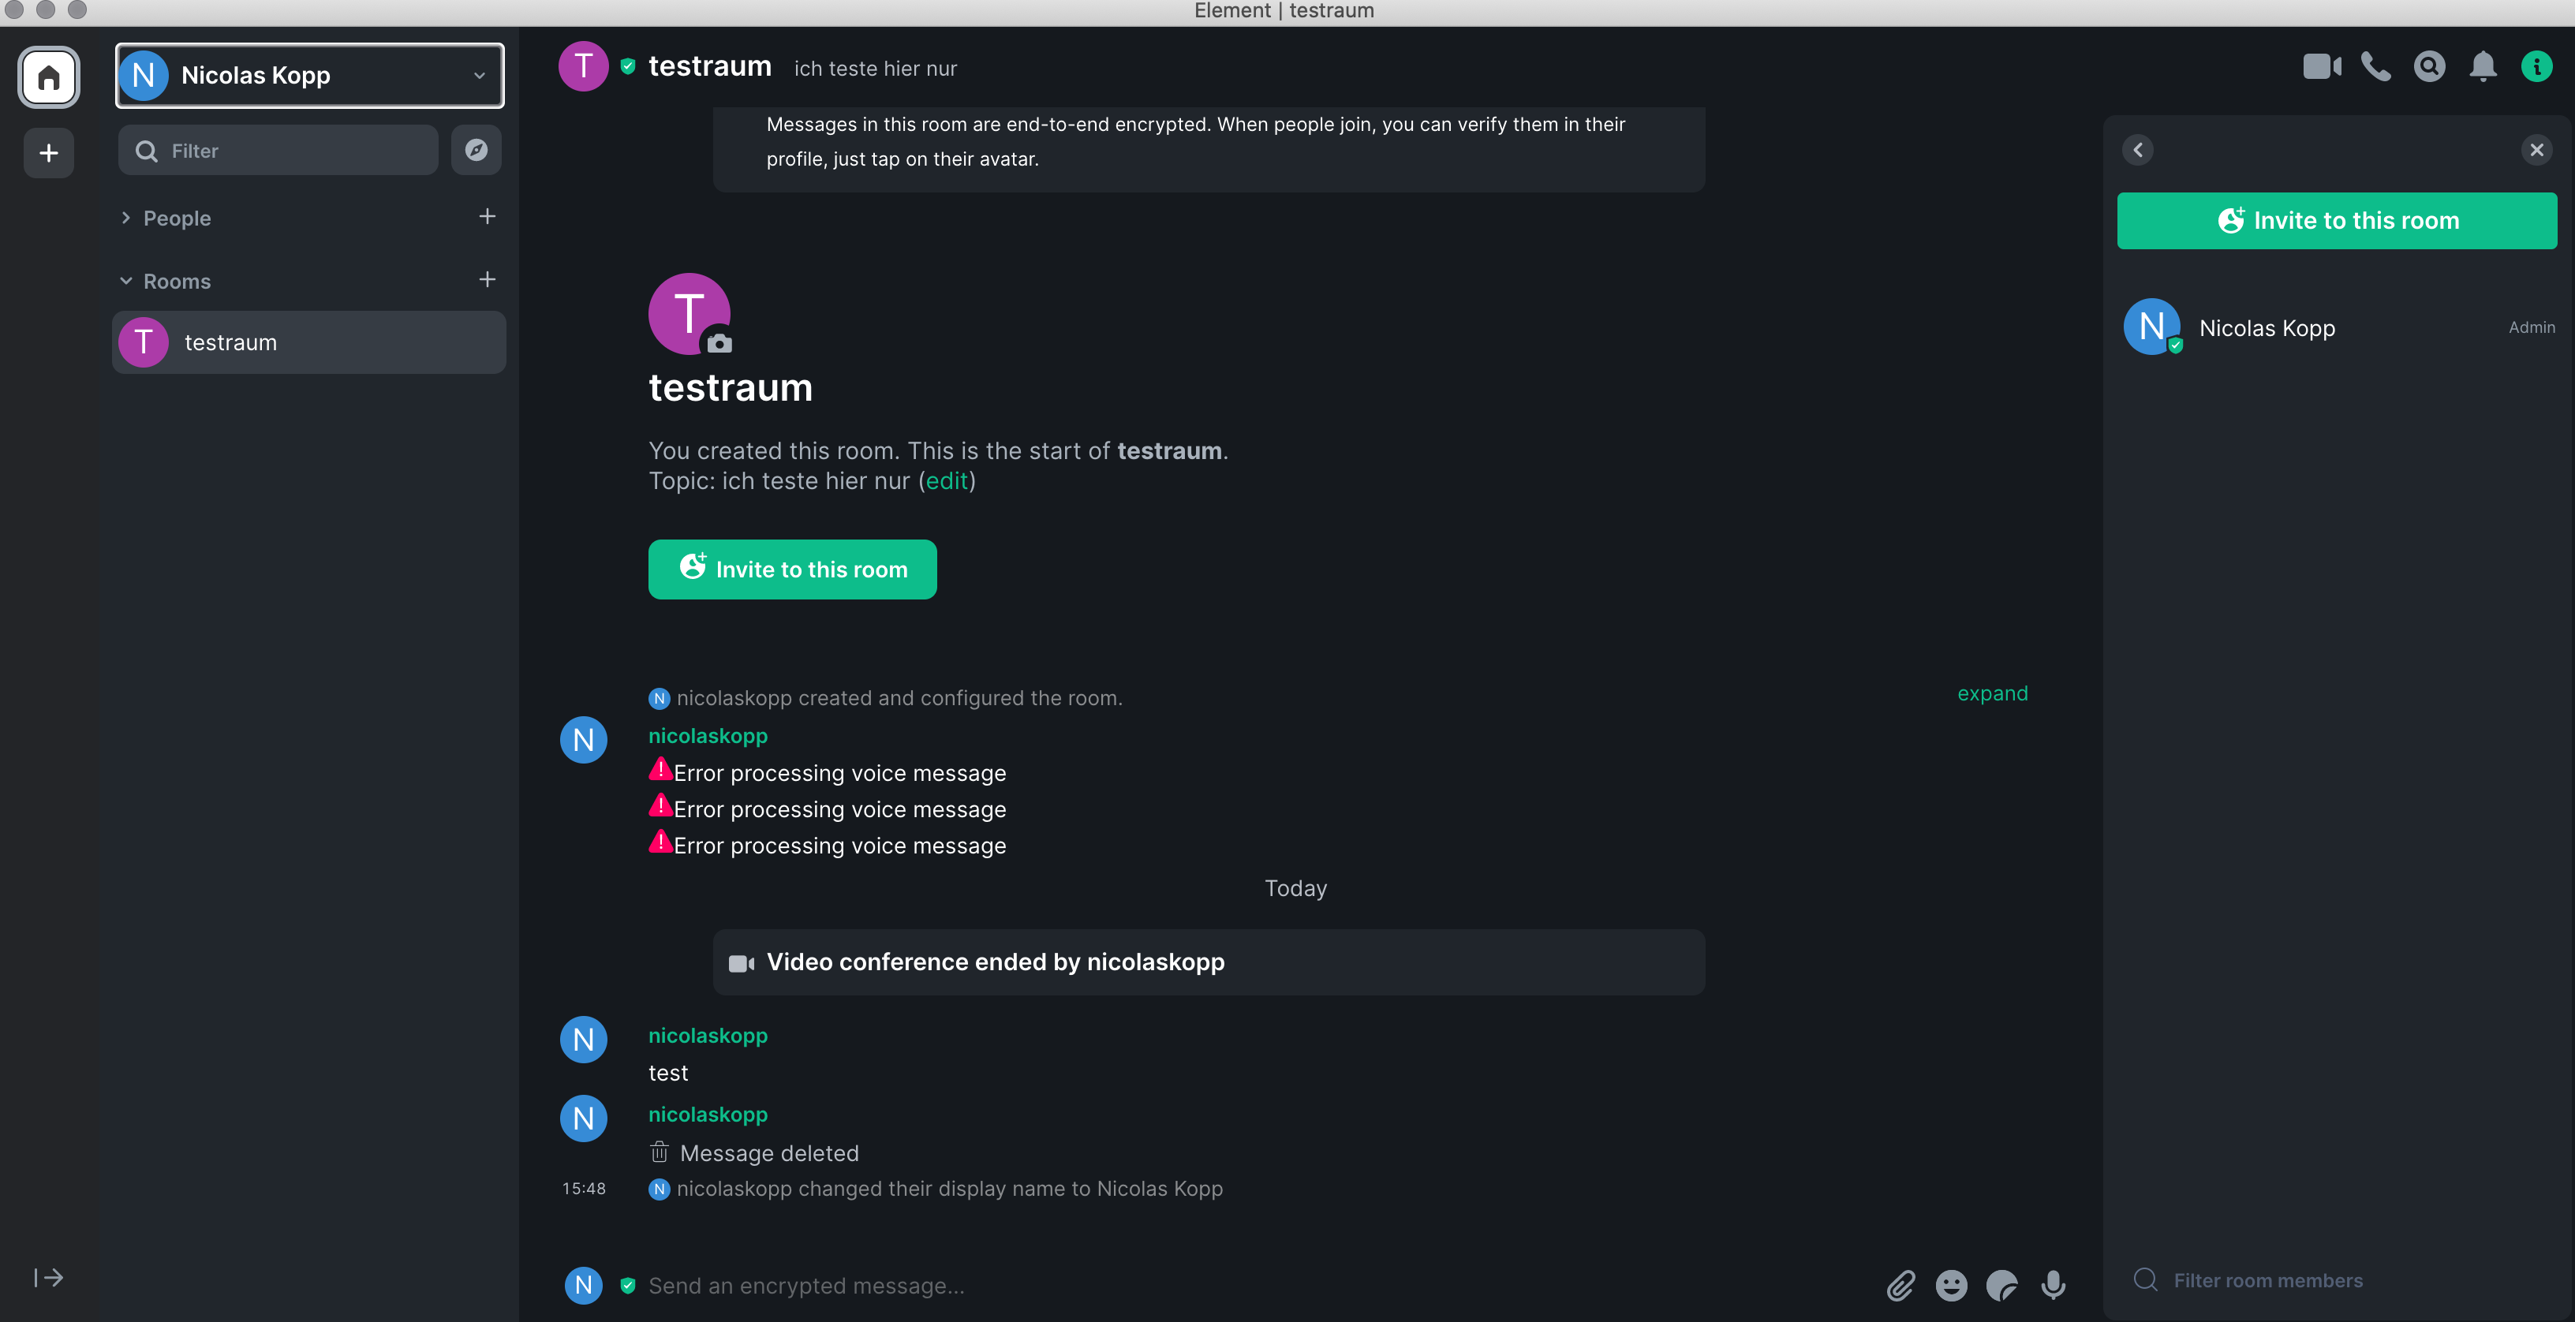Go to the Home space
The width and height of the screenshot is (2575, 1322).
(49, 77)
